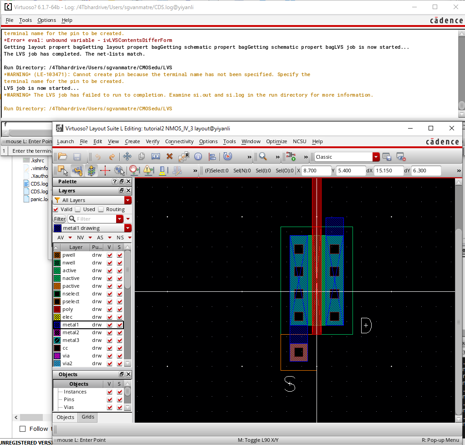Click the Align tool icon
Image resolution: width=465 pixels, height=445 pixels.
point(212,156)
